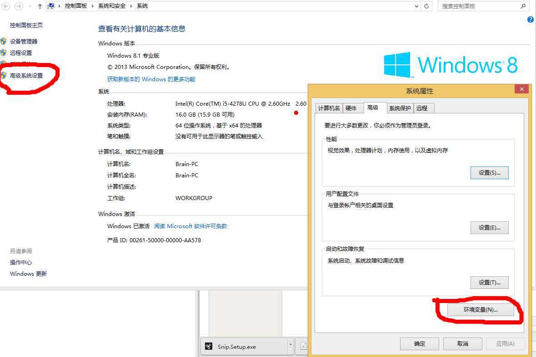Switch to the 计算机名 tab
This screenshot has height=357, width=536.
click(329, 108)
